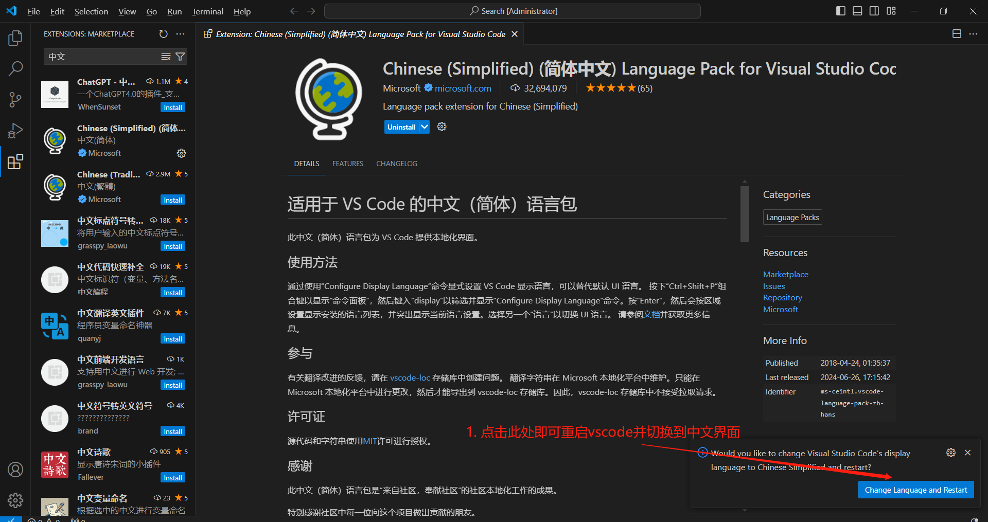
Task: Click Change Language and Restart button
Action: [916, 490]
